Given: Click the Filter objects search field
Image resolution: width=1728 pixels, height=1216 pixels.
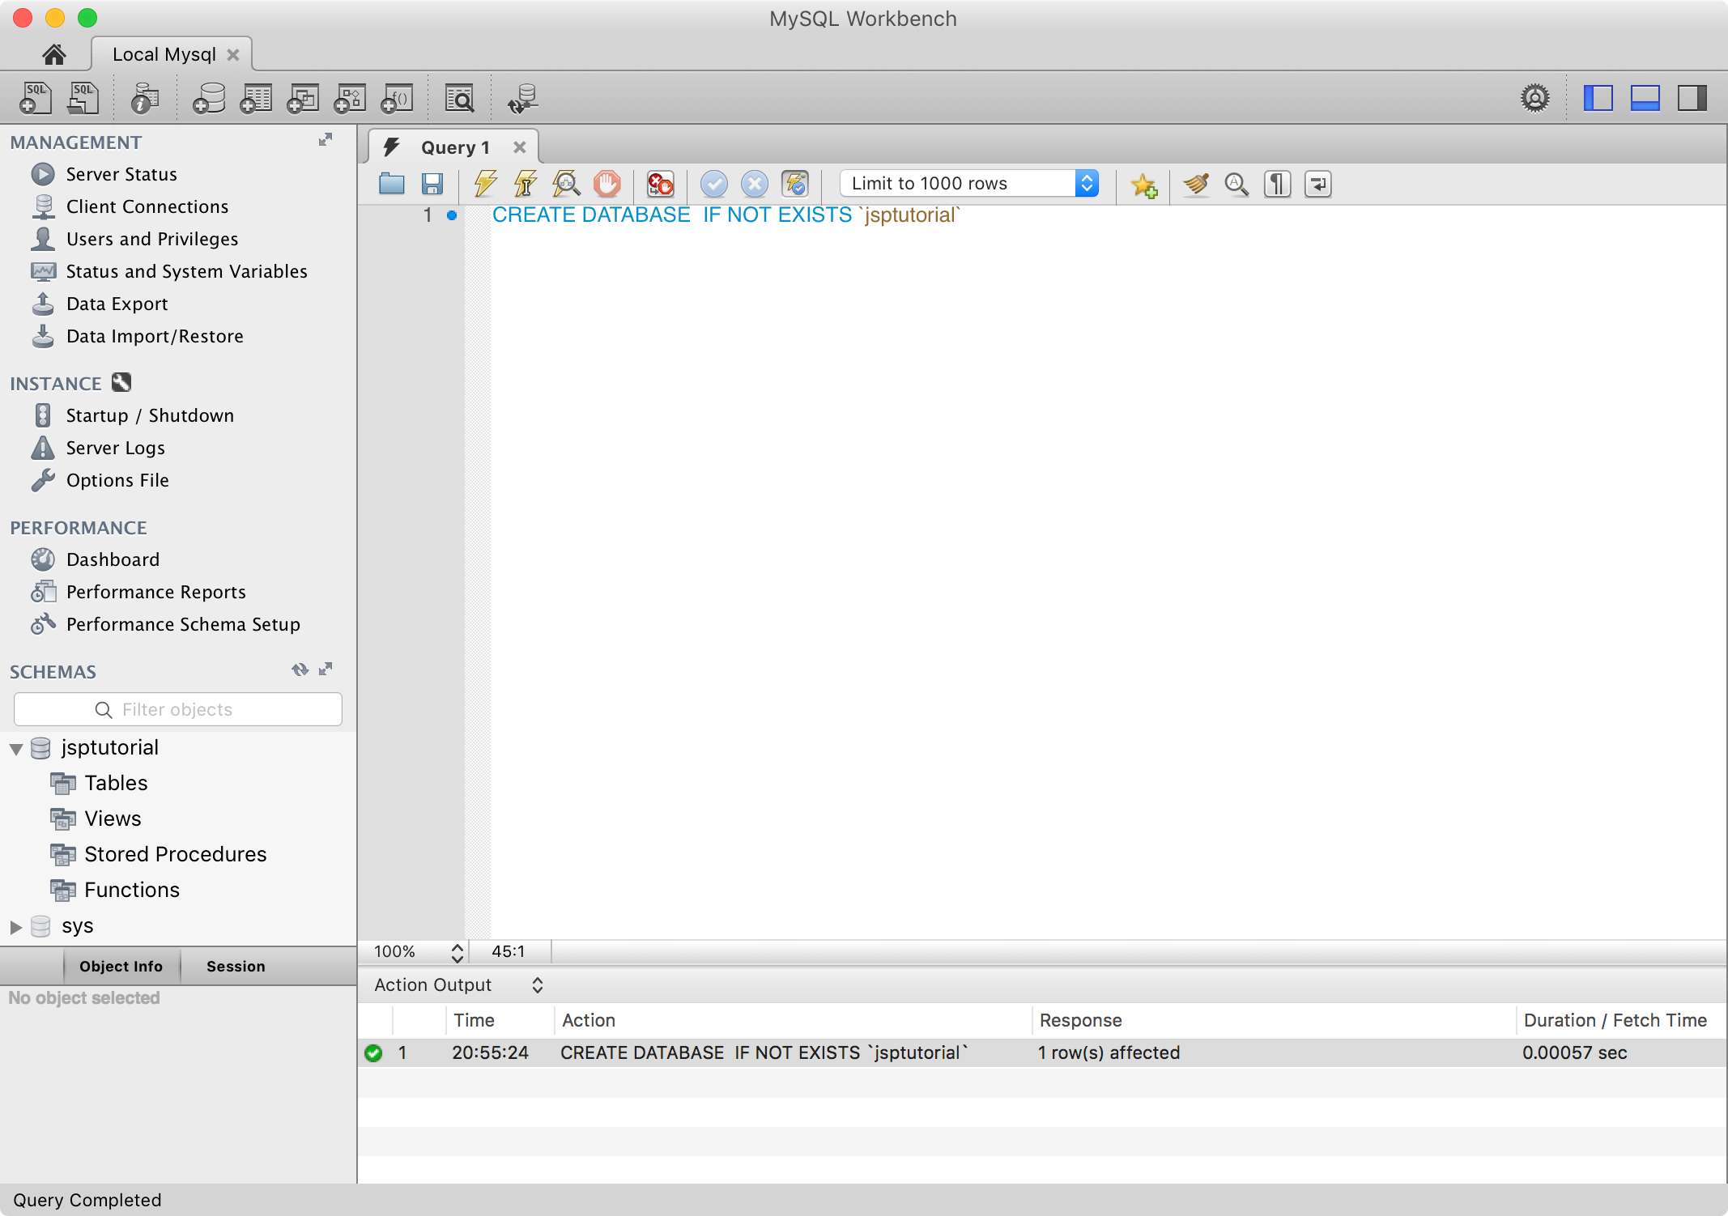Looking at the screenshot, I should pos(178,709).
